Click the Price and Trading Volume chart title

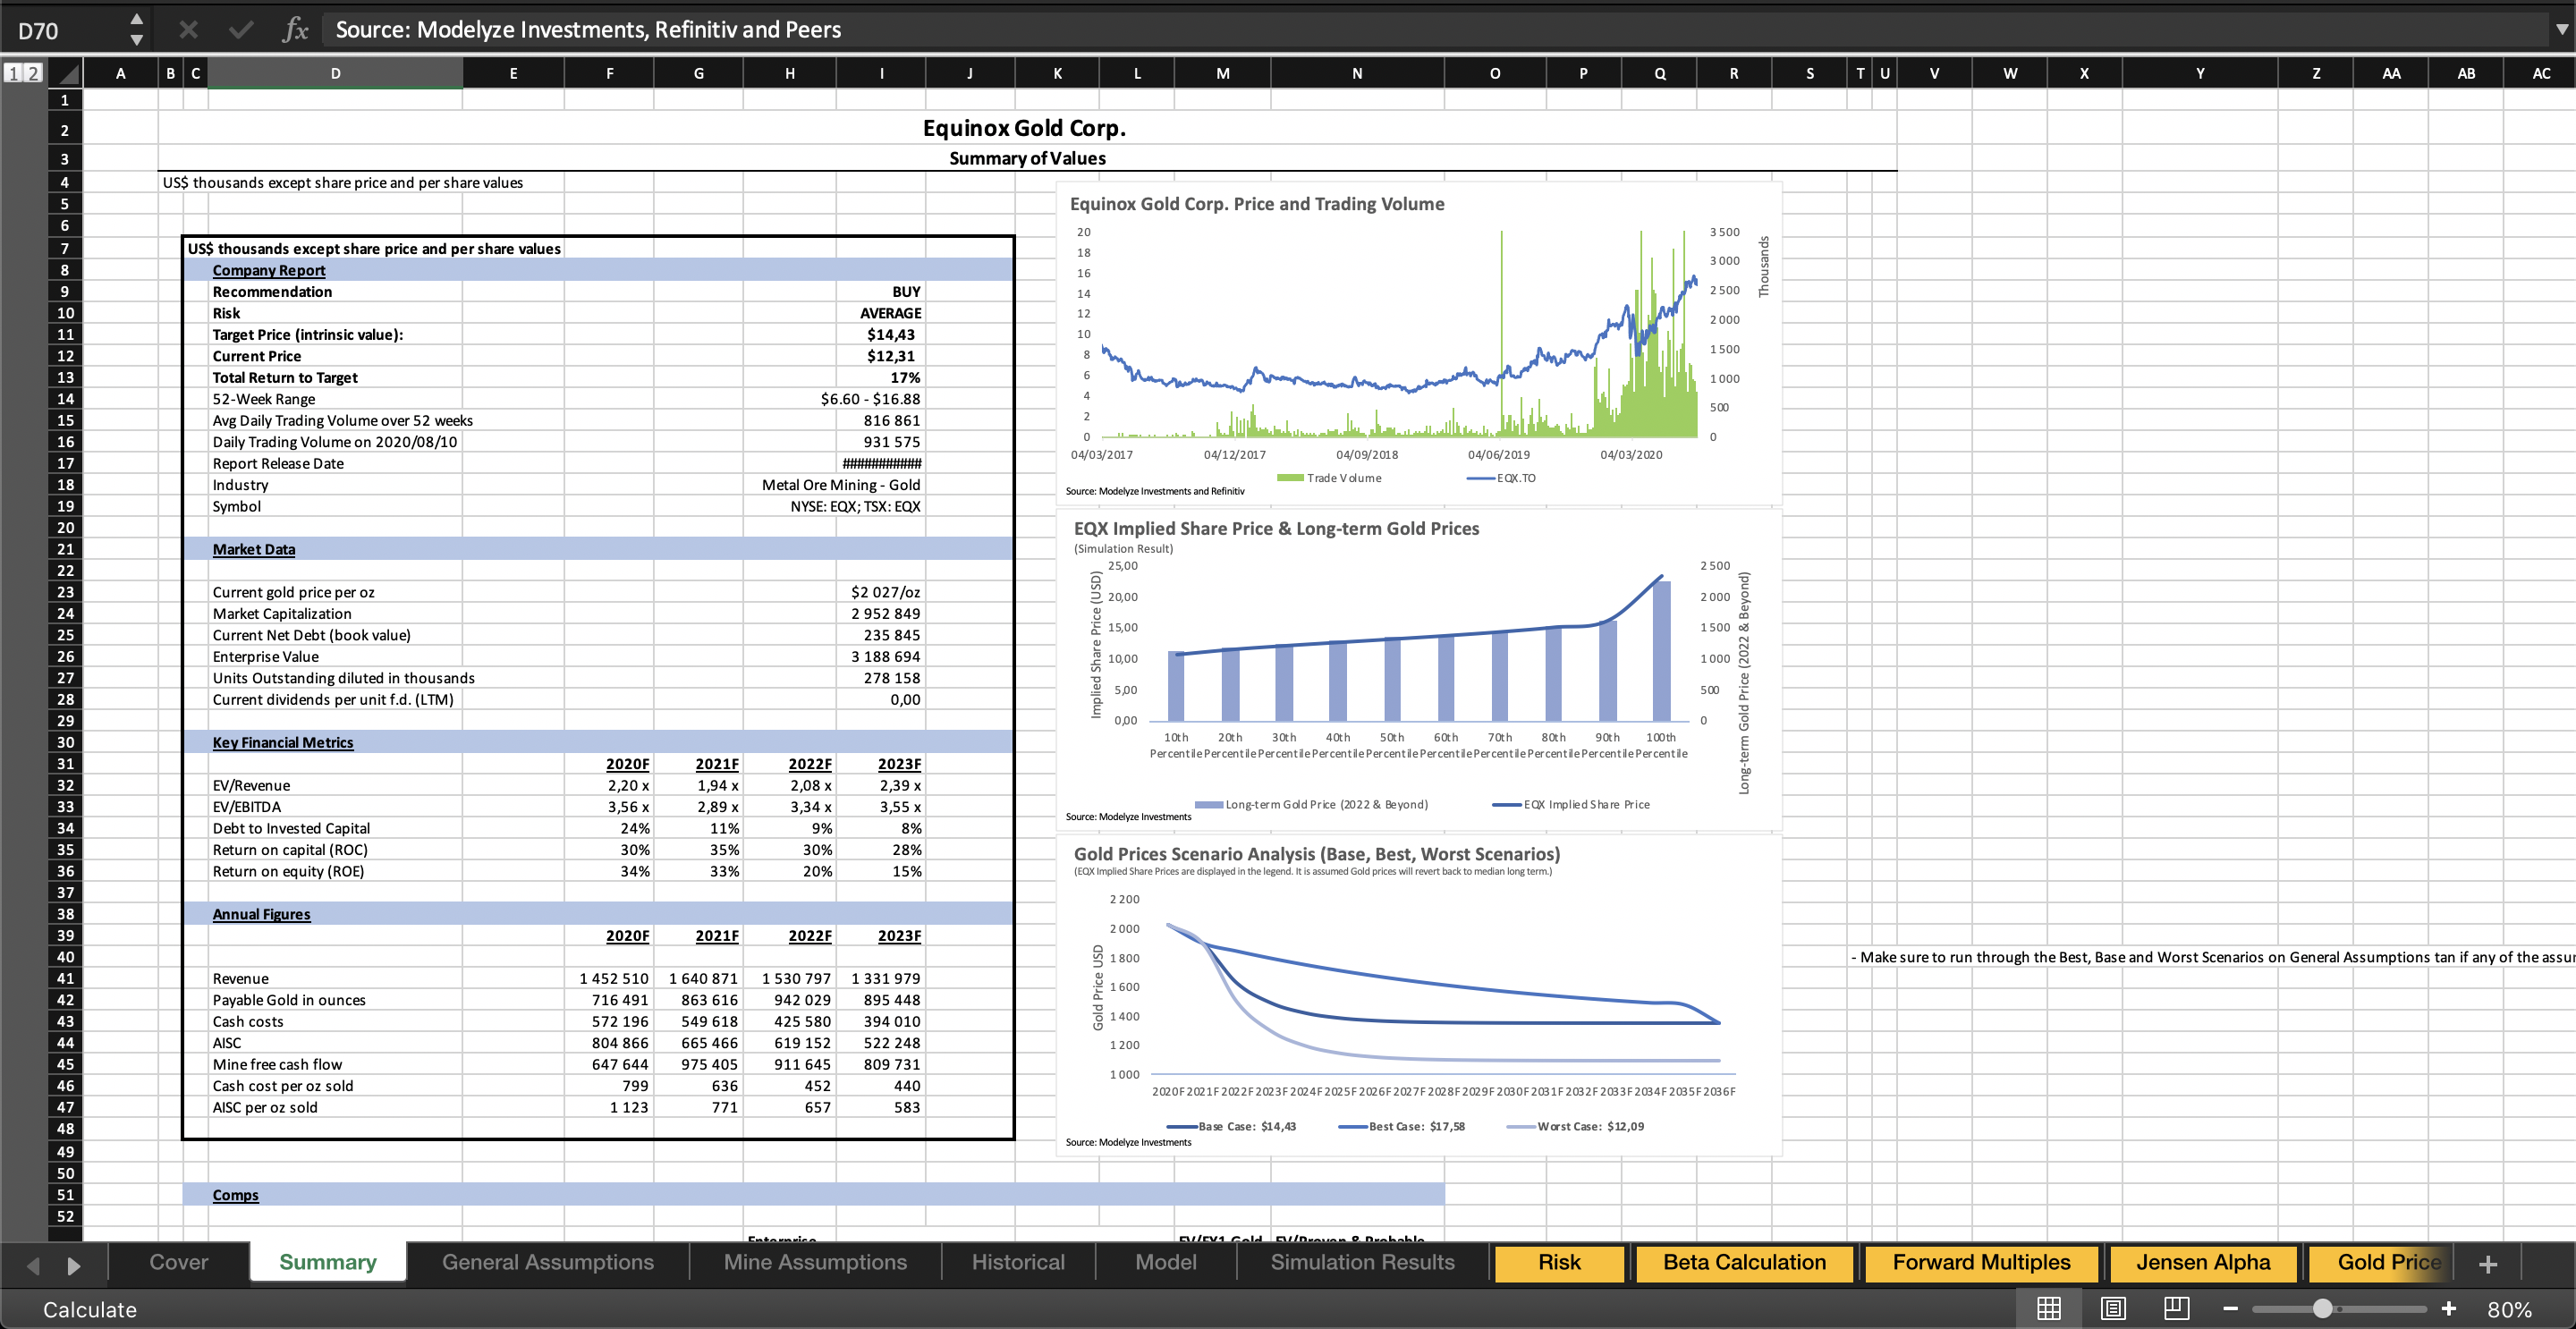pos(1257,204)
